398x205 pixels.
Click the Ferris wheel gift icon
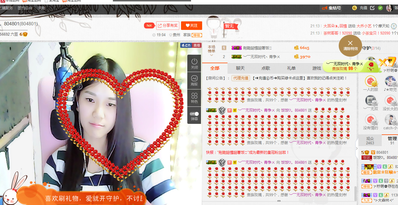click(394, 26)
